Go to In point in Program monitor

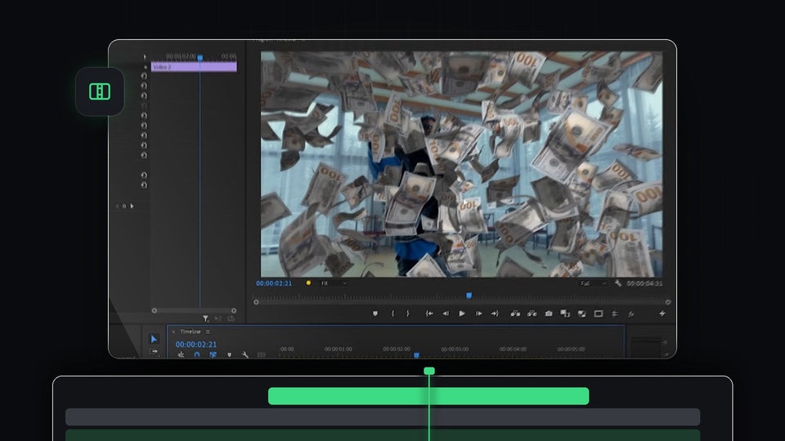429,314
